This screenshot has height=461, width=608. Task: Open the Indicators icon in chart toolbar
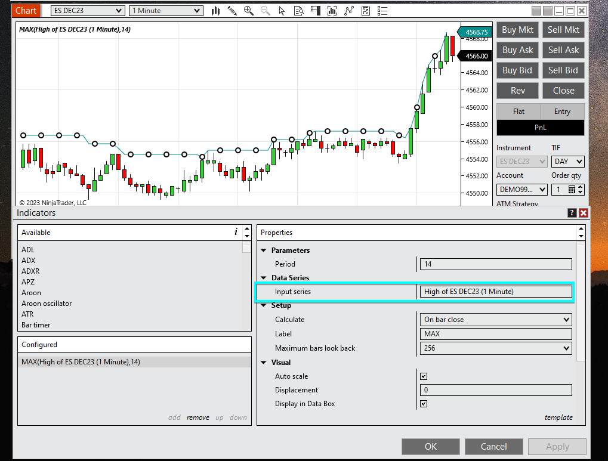pos(349,11)
